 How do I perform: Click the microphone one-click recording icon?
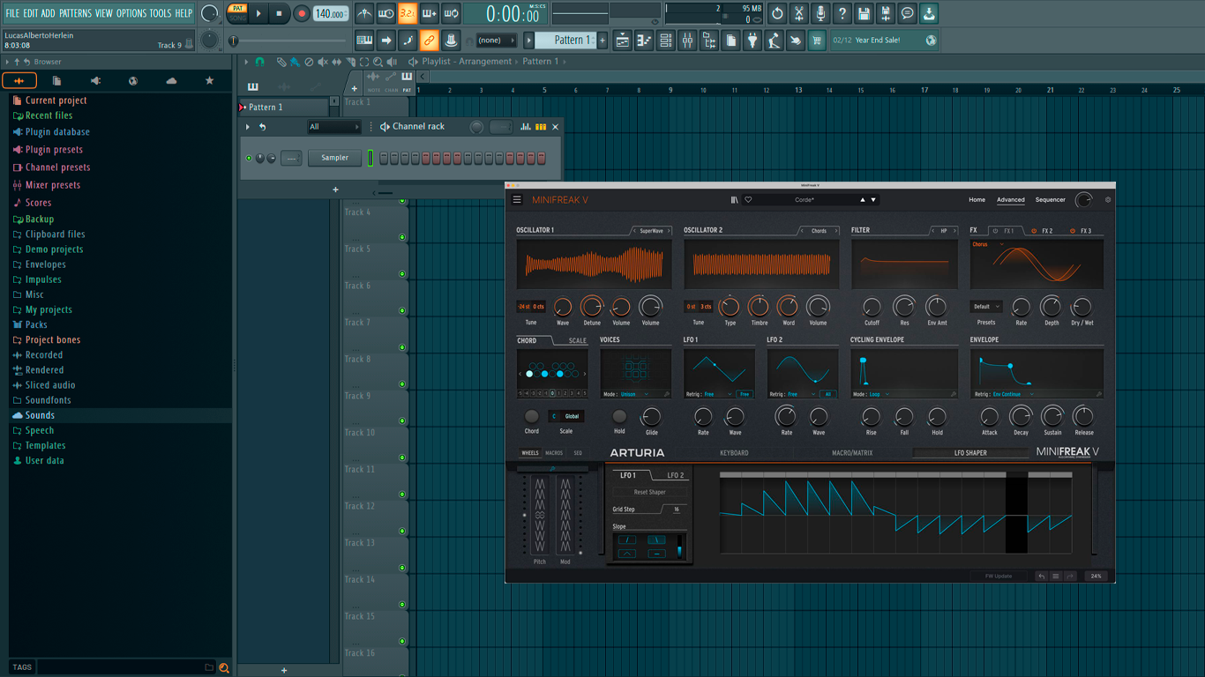click(x=820, y=13)
